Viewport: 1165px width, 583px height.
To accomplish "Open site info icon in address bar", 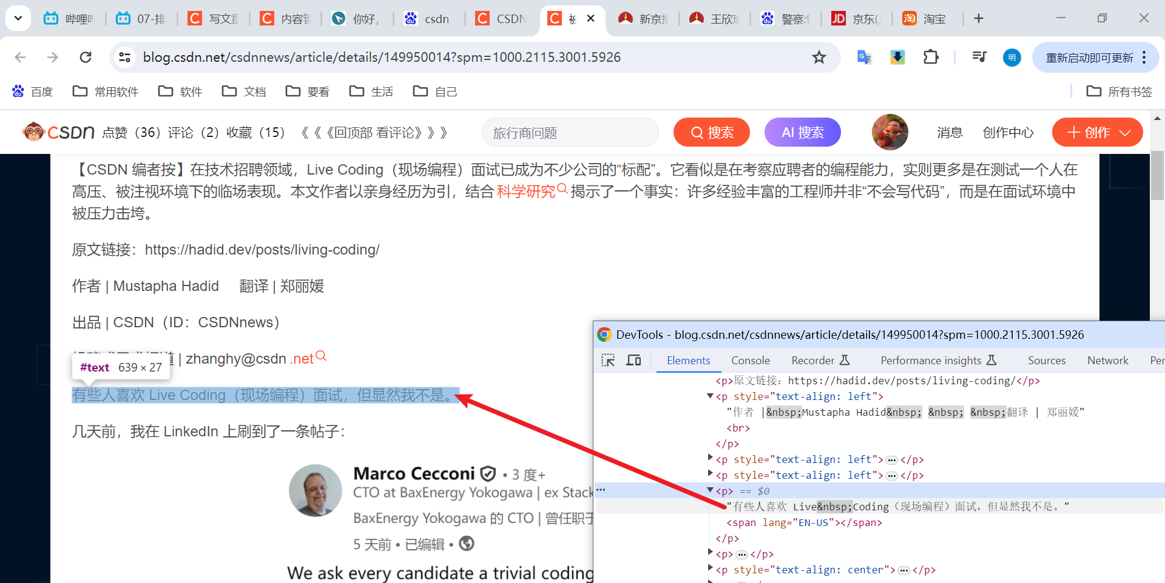I will [124, 57].
